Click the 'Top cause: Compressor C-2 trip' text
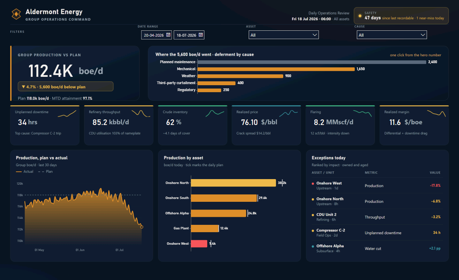 38,133
